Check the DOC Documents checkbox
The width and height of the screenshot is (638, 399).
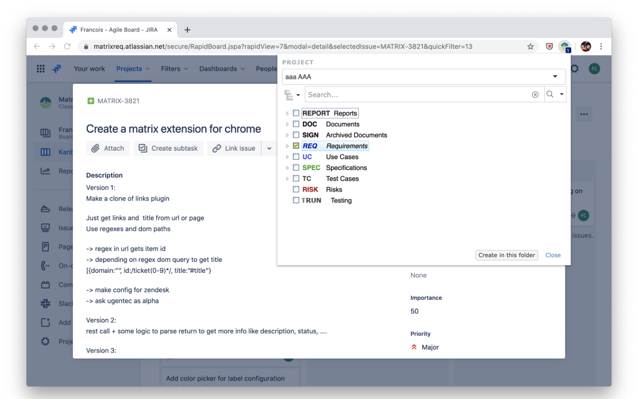pyautogui.click(x=296, y=124)
